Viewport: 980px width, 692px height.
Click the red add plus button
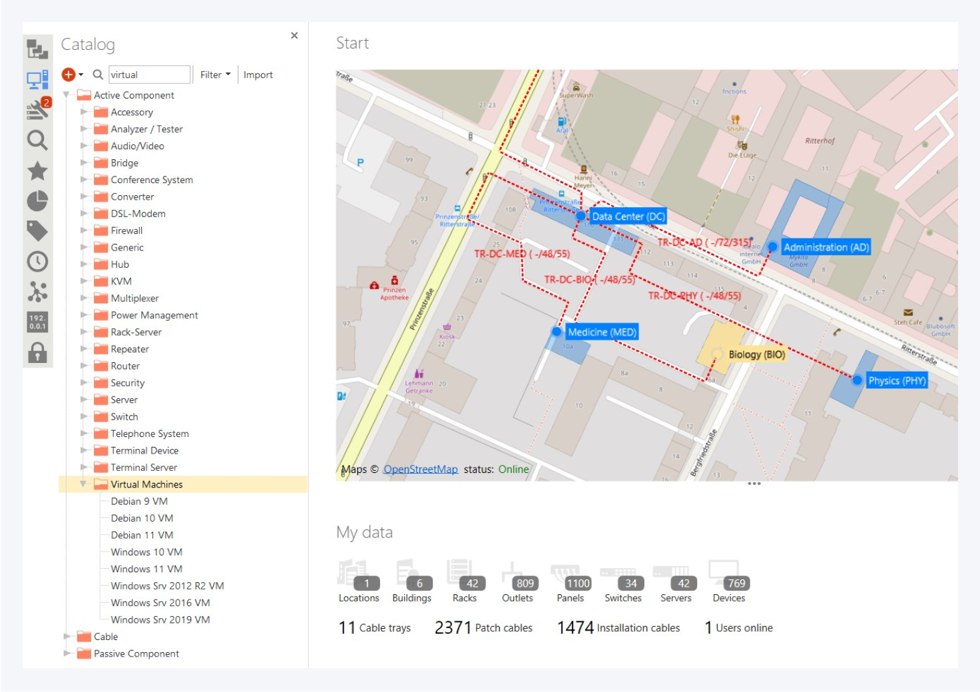[69, 75]
